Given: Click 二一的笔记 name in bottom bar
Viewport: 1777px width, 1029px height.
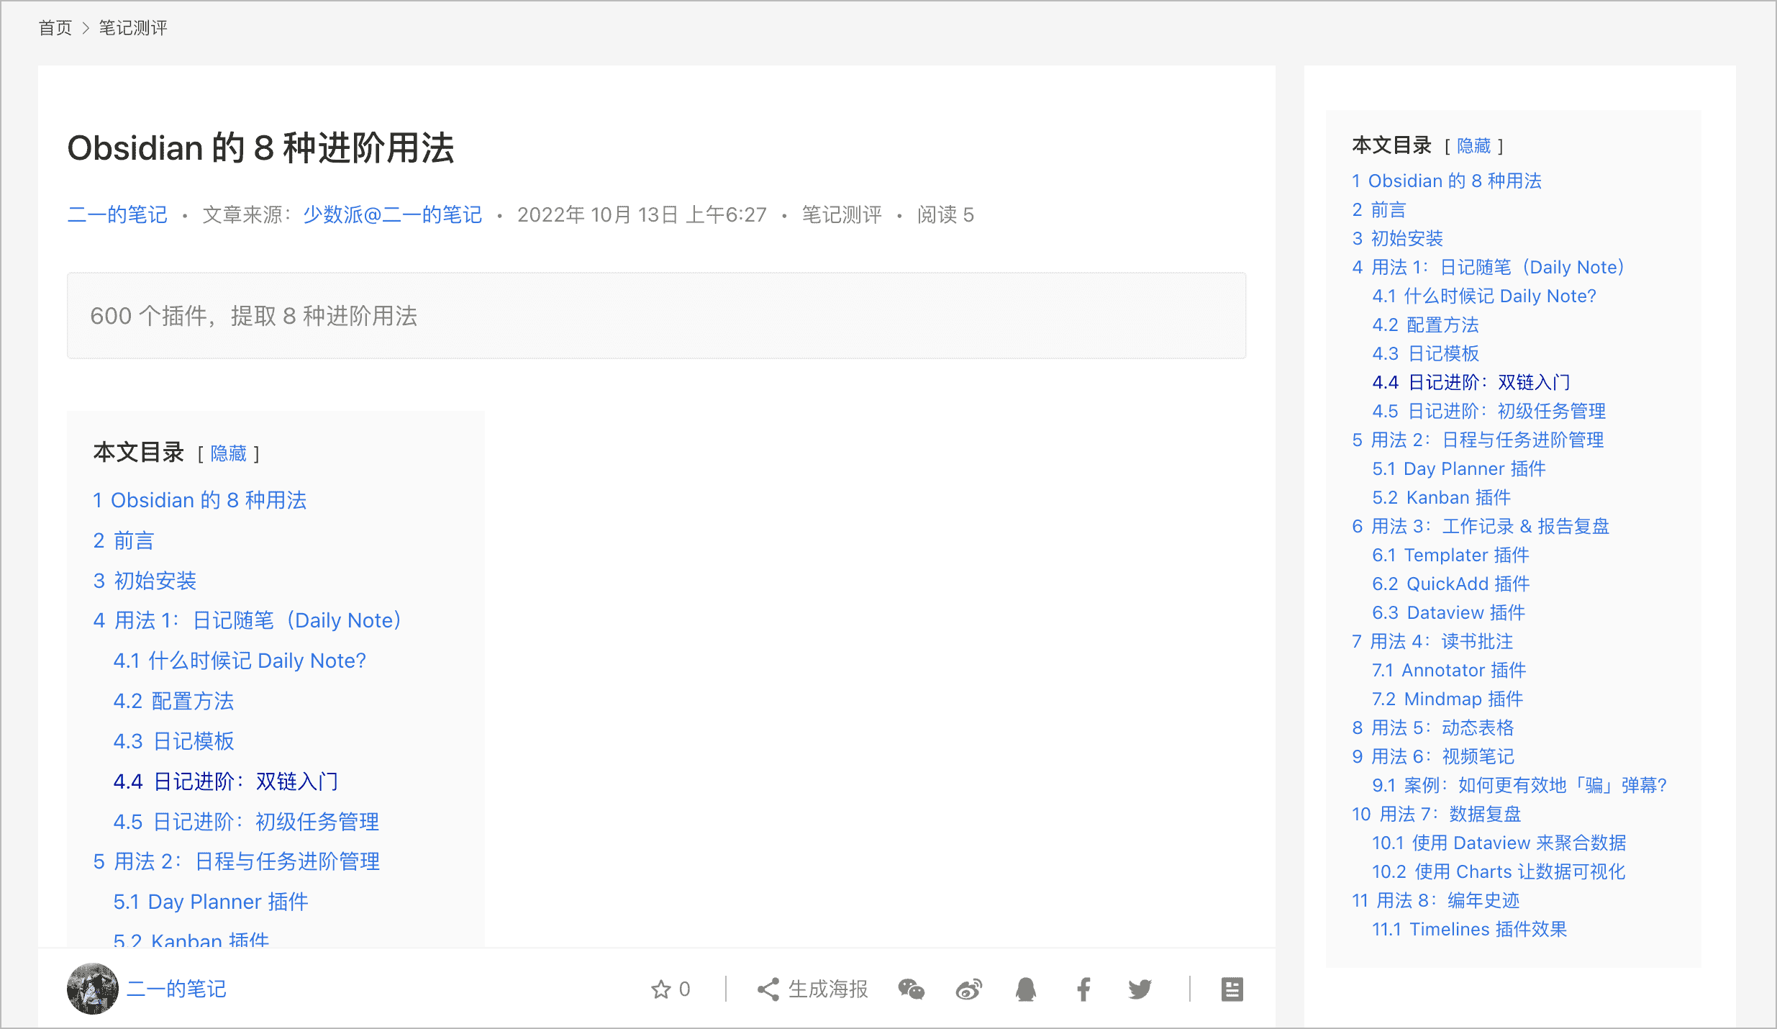Looking at the screenshot, I should pos(176,989).
